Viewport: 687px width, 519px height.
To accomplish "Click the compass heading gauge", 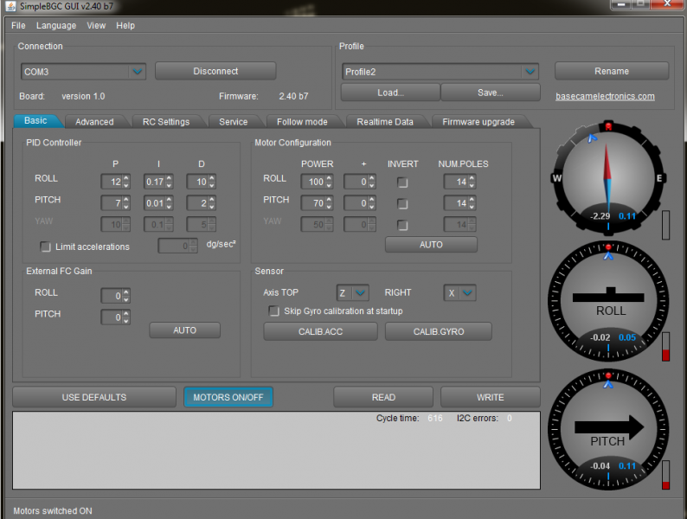I will click(x=607, y=180).
